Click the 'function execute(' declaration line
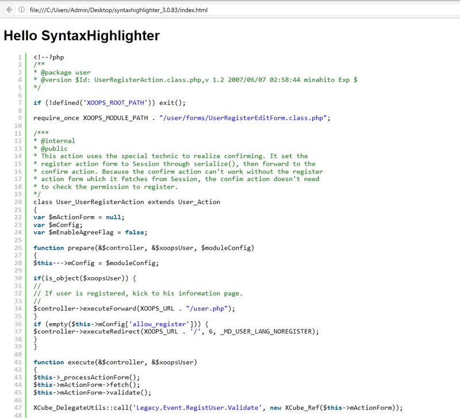The height and width of the screenshot is (418, 460). pos(116,362)
